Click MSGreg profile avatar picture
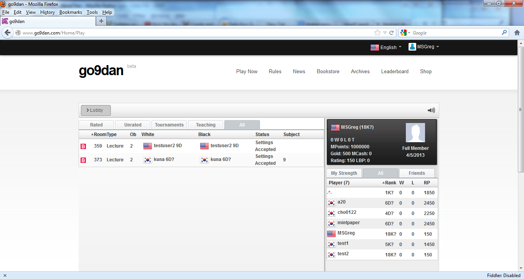This screenshot has height=279, width=524. point(415,133)
